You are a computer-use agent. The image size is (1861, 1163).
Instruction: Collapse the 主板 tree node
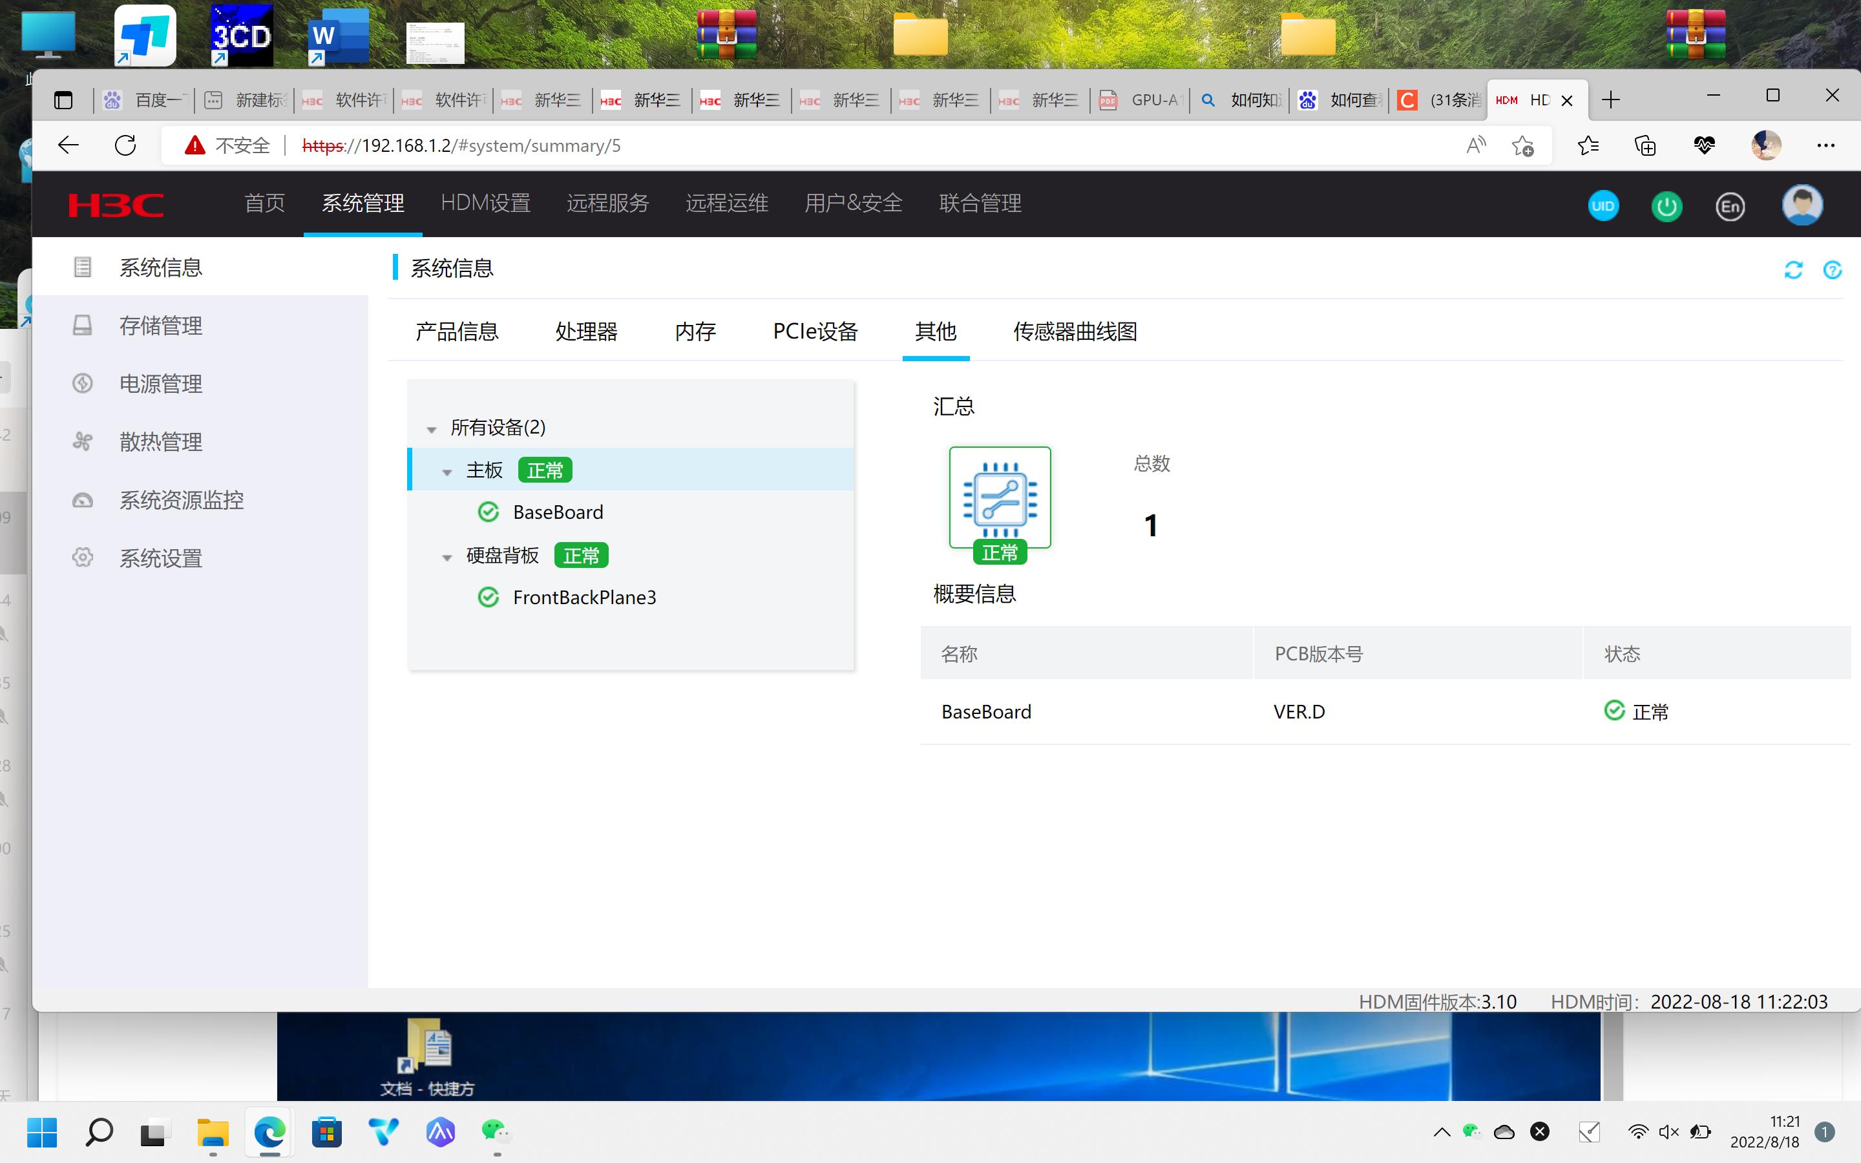[x=447, y=472]
